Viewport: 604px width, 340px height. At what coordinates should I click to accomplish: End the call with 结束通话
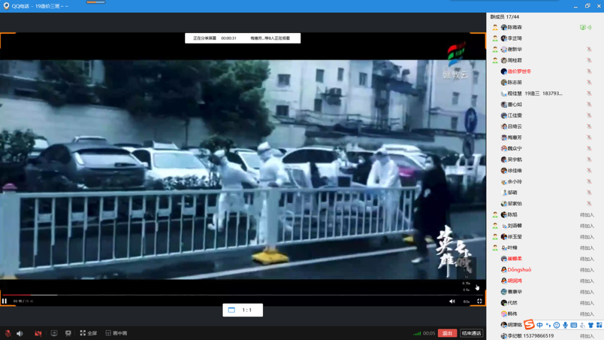click(471, 333)
